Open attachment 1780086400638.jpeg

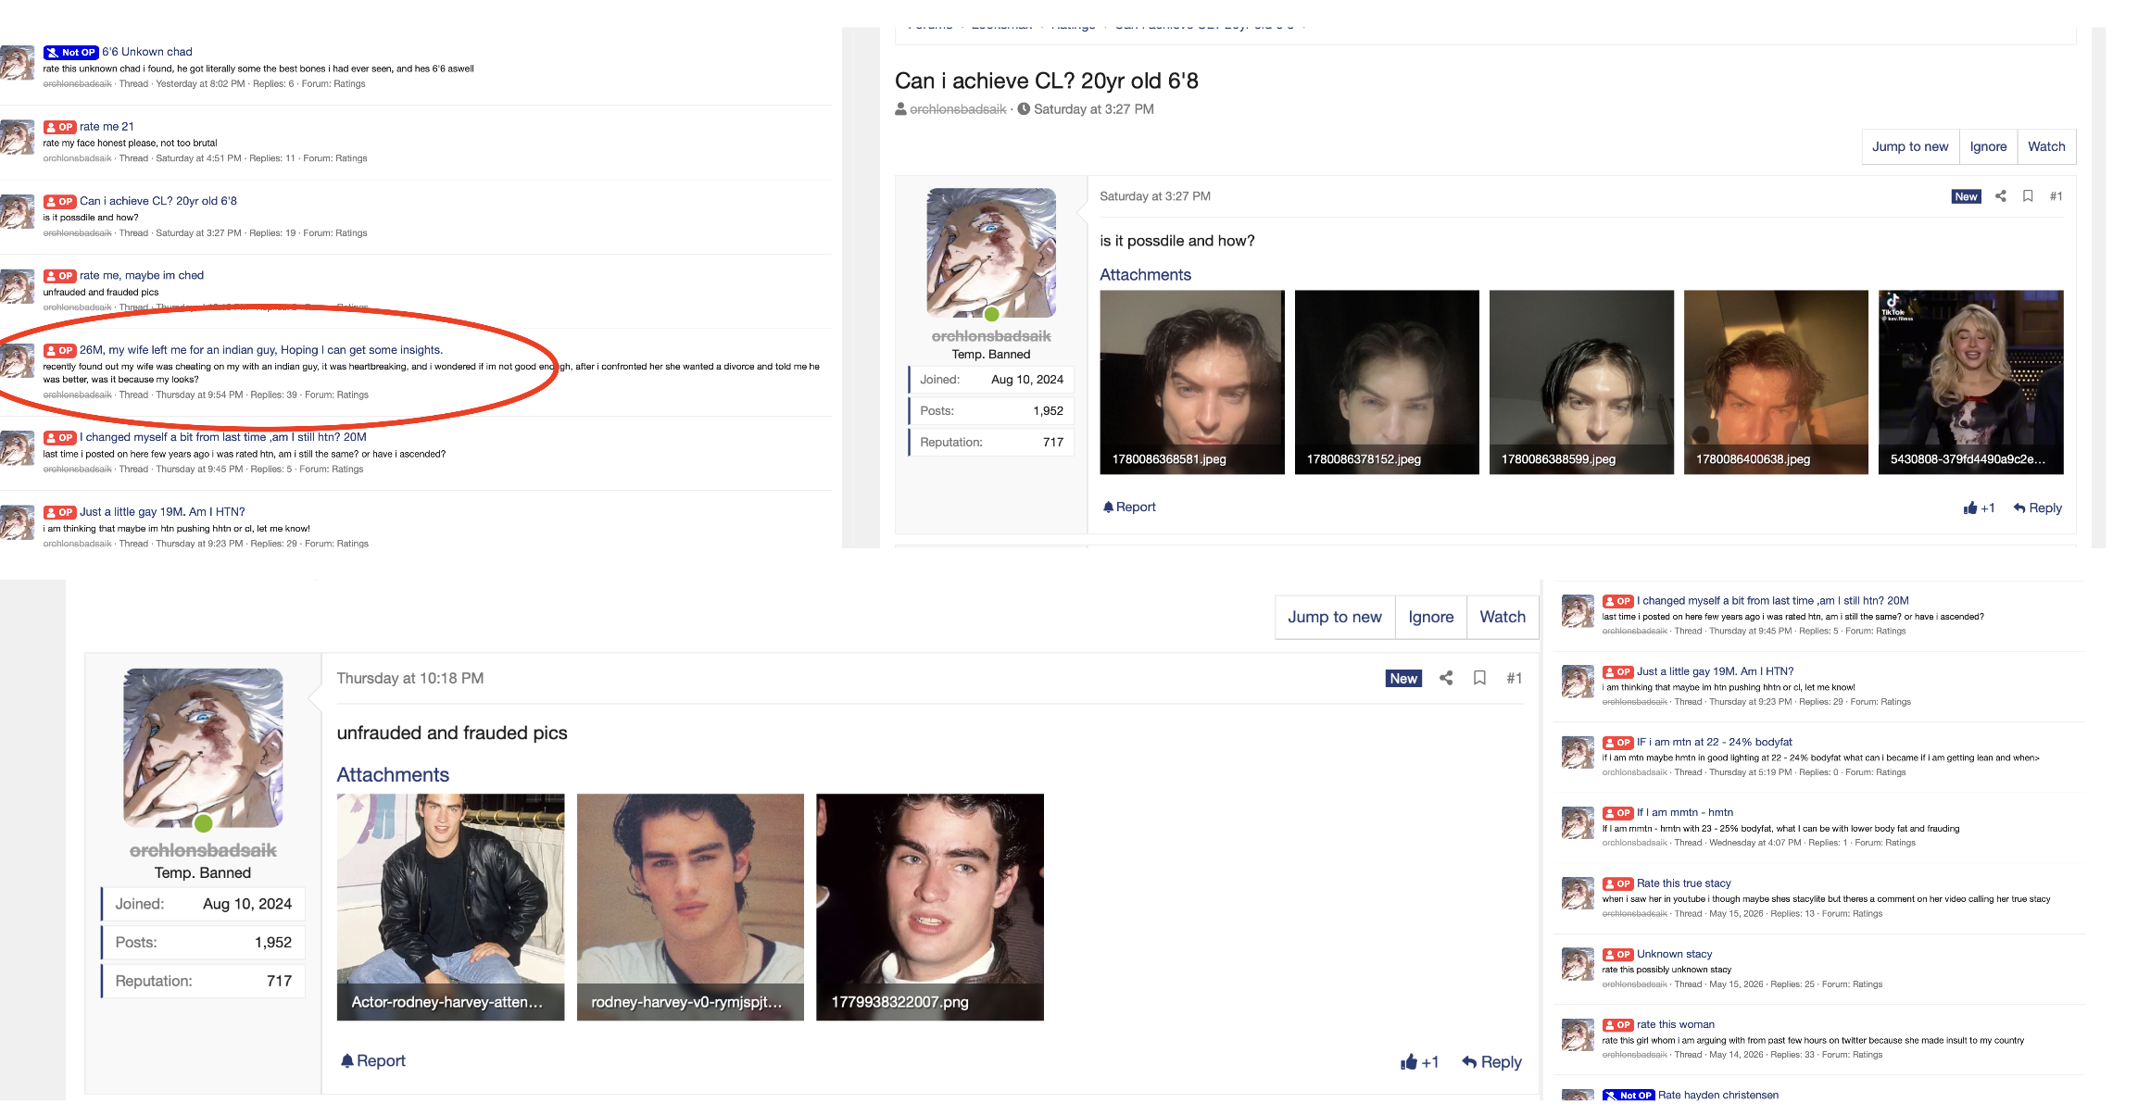click(1776, 382)
